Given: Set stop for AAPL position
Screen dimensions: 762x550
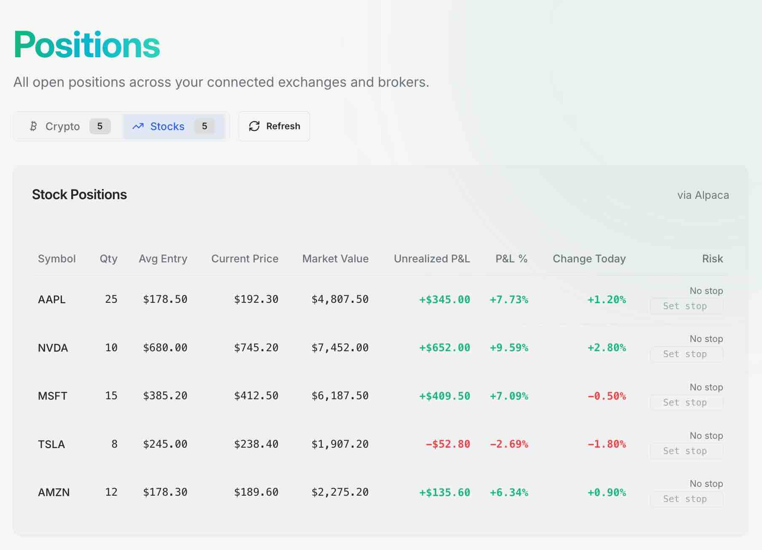Looking at the screenshot, I should click(687, 306).
